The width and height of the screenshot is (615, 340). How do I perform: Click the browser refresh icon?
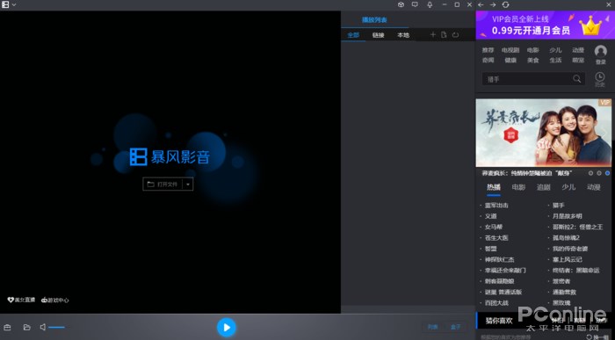click(x=505, y=4)
